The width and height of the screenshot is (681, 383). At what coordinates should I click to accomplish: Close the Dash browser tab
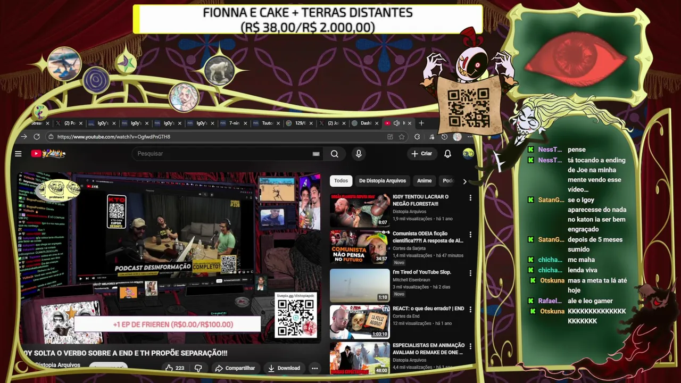tap(377, 123)
